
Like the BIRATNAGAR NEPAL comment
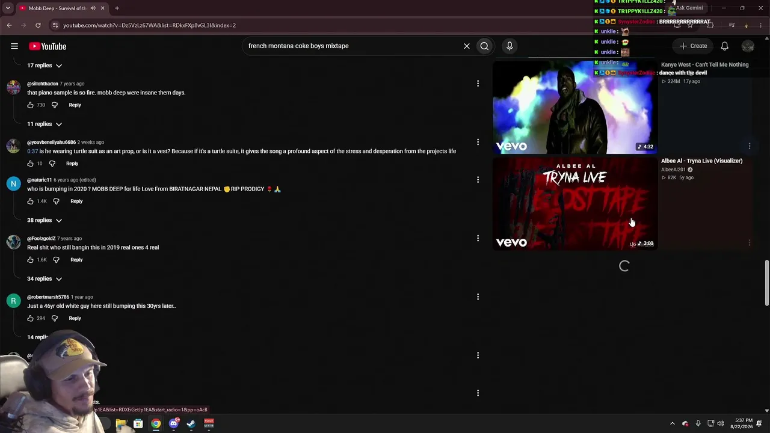tap(30, 201)
